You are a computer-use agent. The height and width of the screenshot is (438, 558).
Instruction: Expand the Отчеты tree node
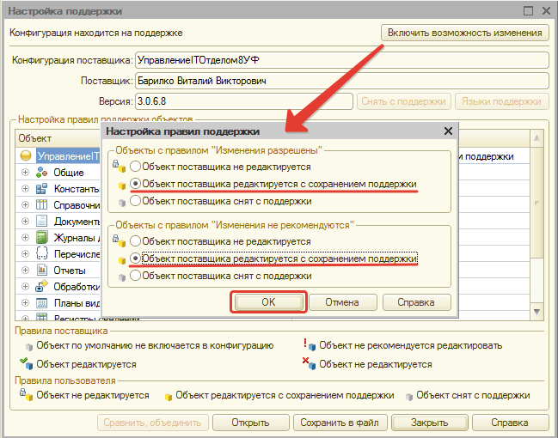pos(26,271)
